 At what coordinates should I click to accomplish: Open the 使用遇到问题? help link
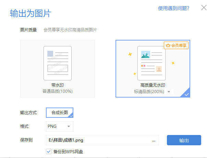click(x=173, y=8)
